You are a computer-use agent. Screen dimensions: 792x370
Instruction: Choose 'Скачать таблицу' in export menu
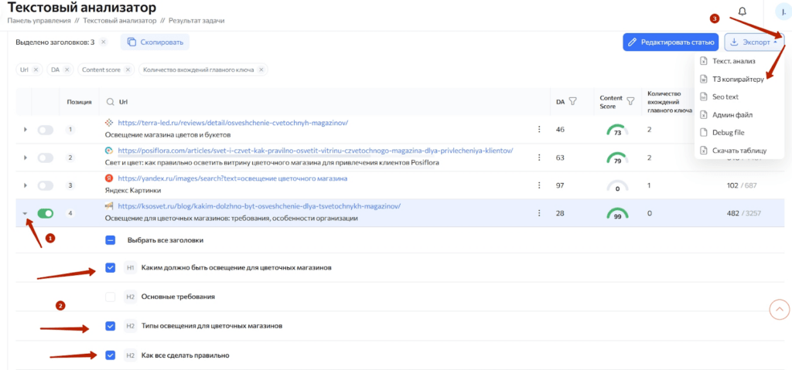tap(738, 150)
